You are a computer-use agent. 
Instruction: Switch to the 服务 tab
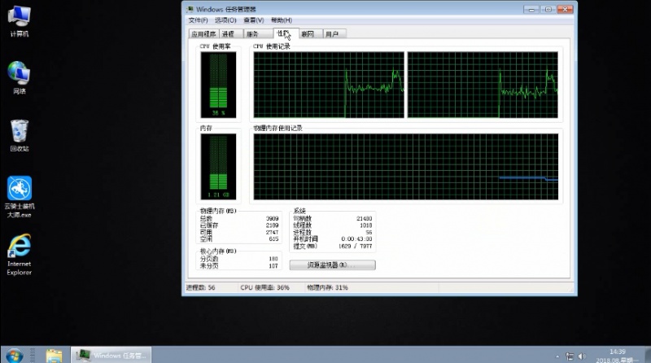tap(258, 34)
